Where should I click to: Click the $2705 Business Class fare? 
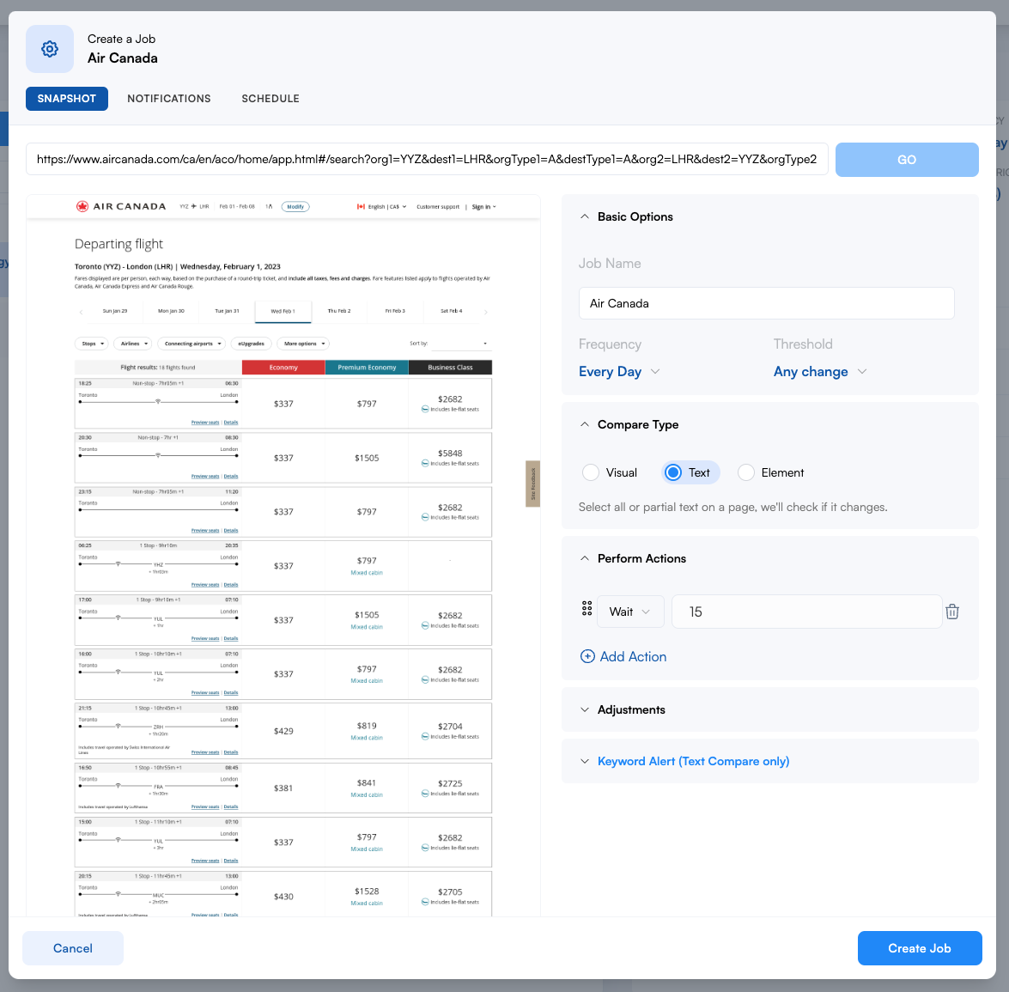pyautogui.click(x=450, y=892)
